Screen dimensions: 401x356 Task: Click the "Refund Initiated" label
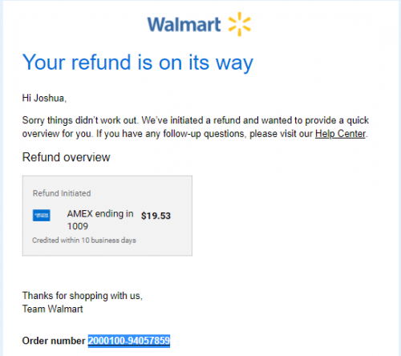(62, 193)
